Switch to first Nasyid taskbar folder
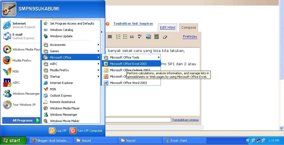 96,141
